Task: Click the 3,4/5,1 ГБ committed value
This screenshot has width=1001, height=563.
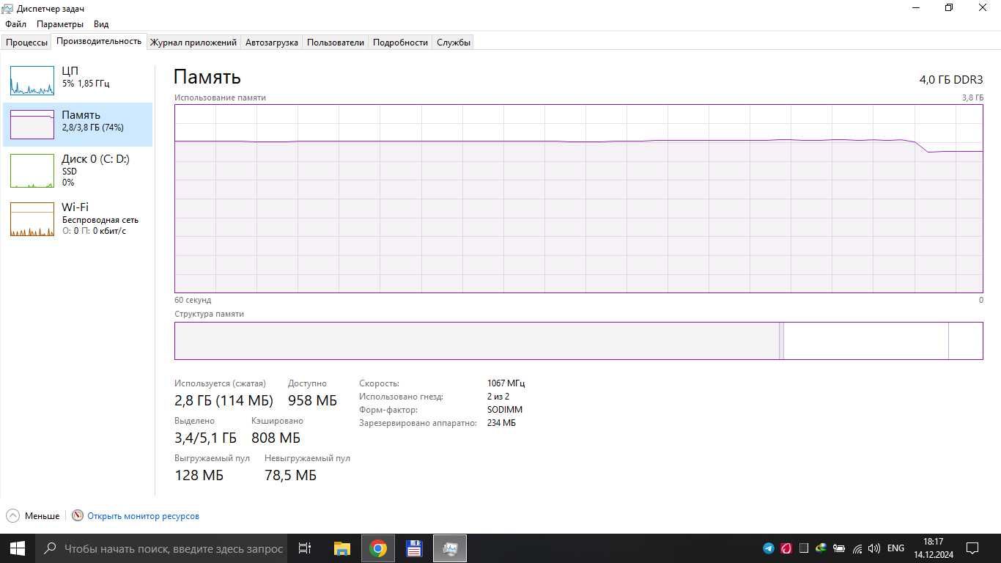Action: coord(205,438)
